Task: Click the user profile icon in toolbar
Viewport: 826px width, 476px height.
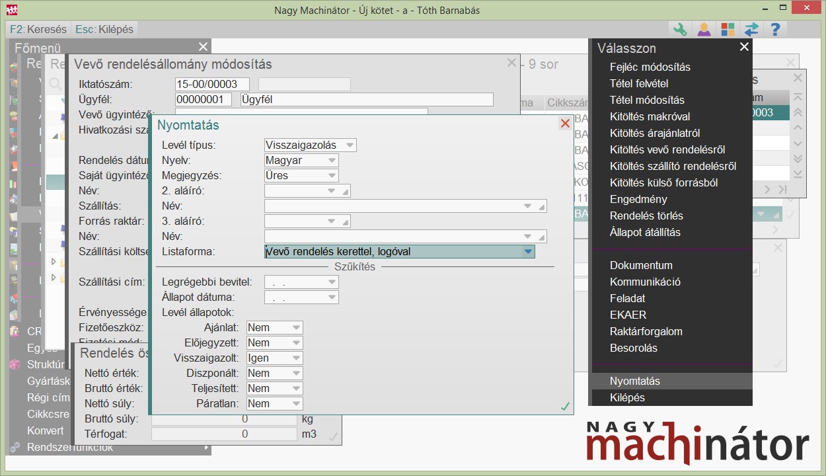Action: (x=704, y=30)
